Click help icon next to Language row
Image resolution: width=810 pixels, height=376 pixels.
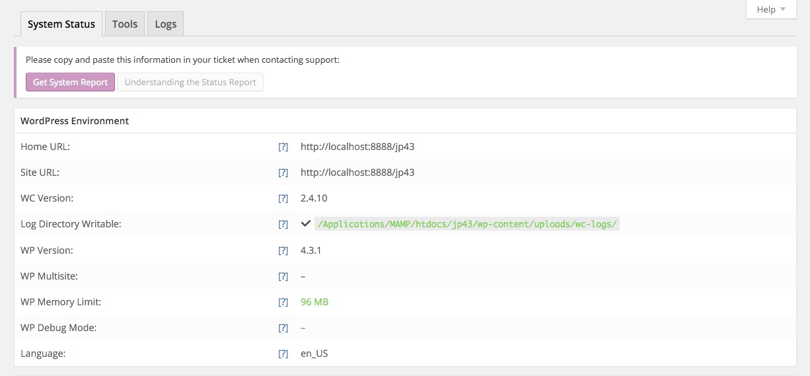pyautogui.click(x=283, y=354)
